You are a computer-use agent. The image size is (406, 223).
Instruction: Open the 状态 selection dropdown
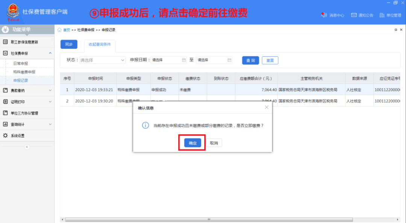pyautogui.click(x=101, y=60)
